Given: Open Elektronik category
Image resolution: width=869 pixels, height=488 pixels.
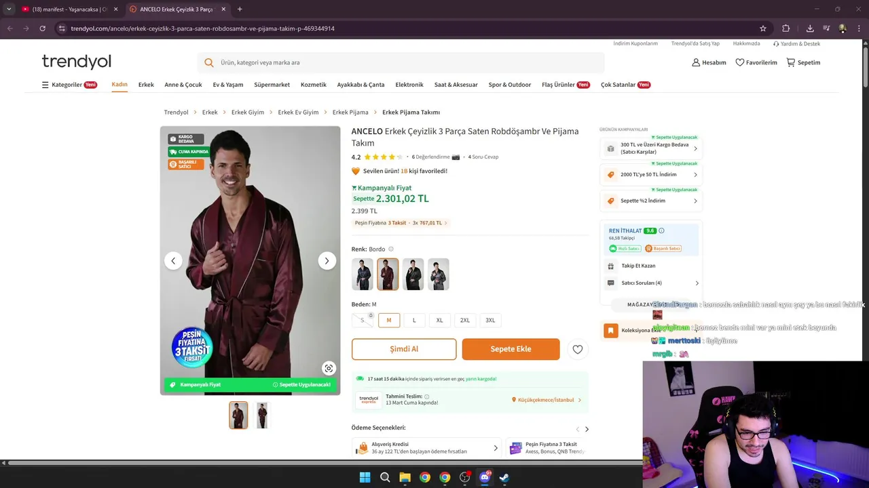Looking at the screenshot, I should 409,85.
